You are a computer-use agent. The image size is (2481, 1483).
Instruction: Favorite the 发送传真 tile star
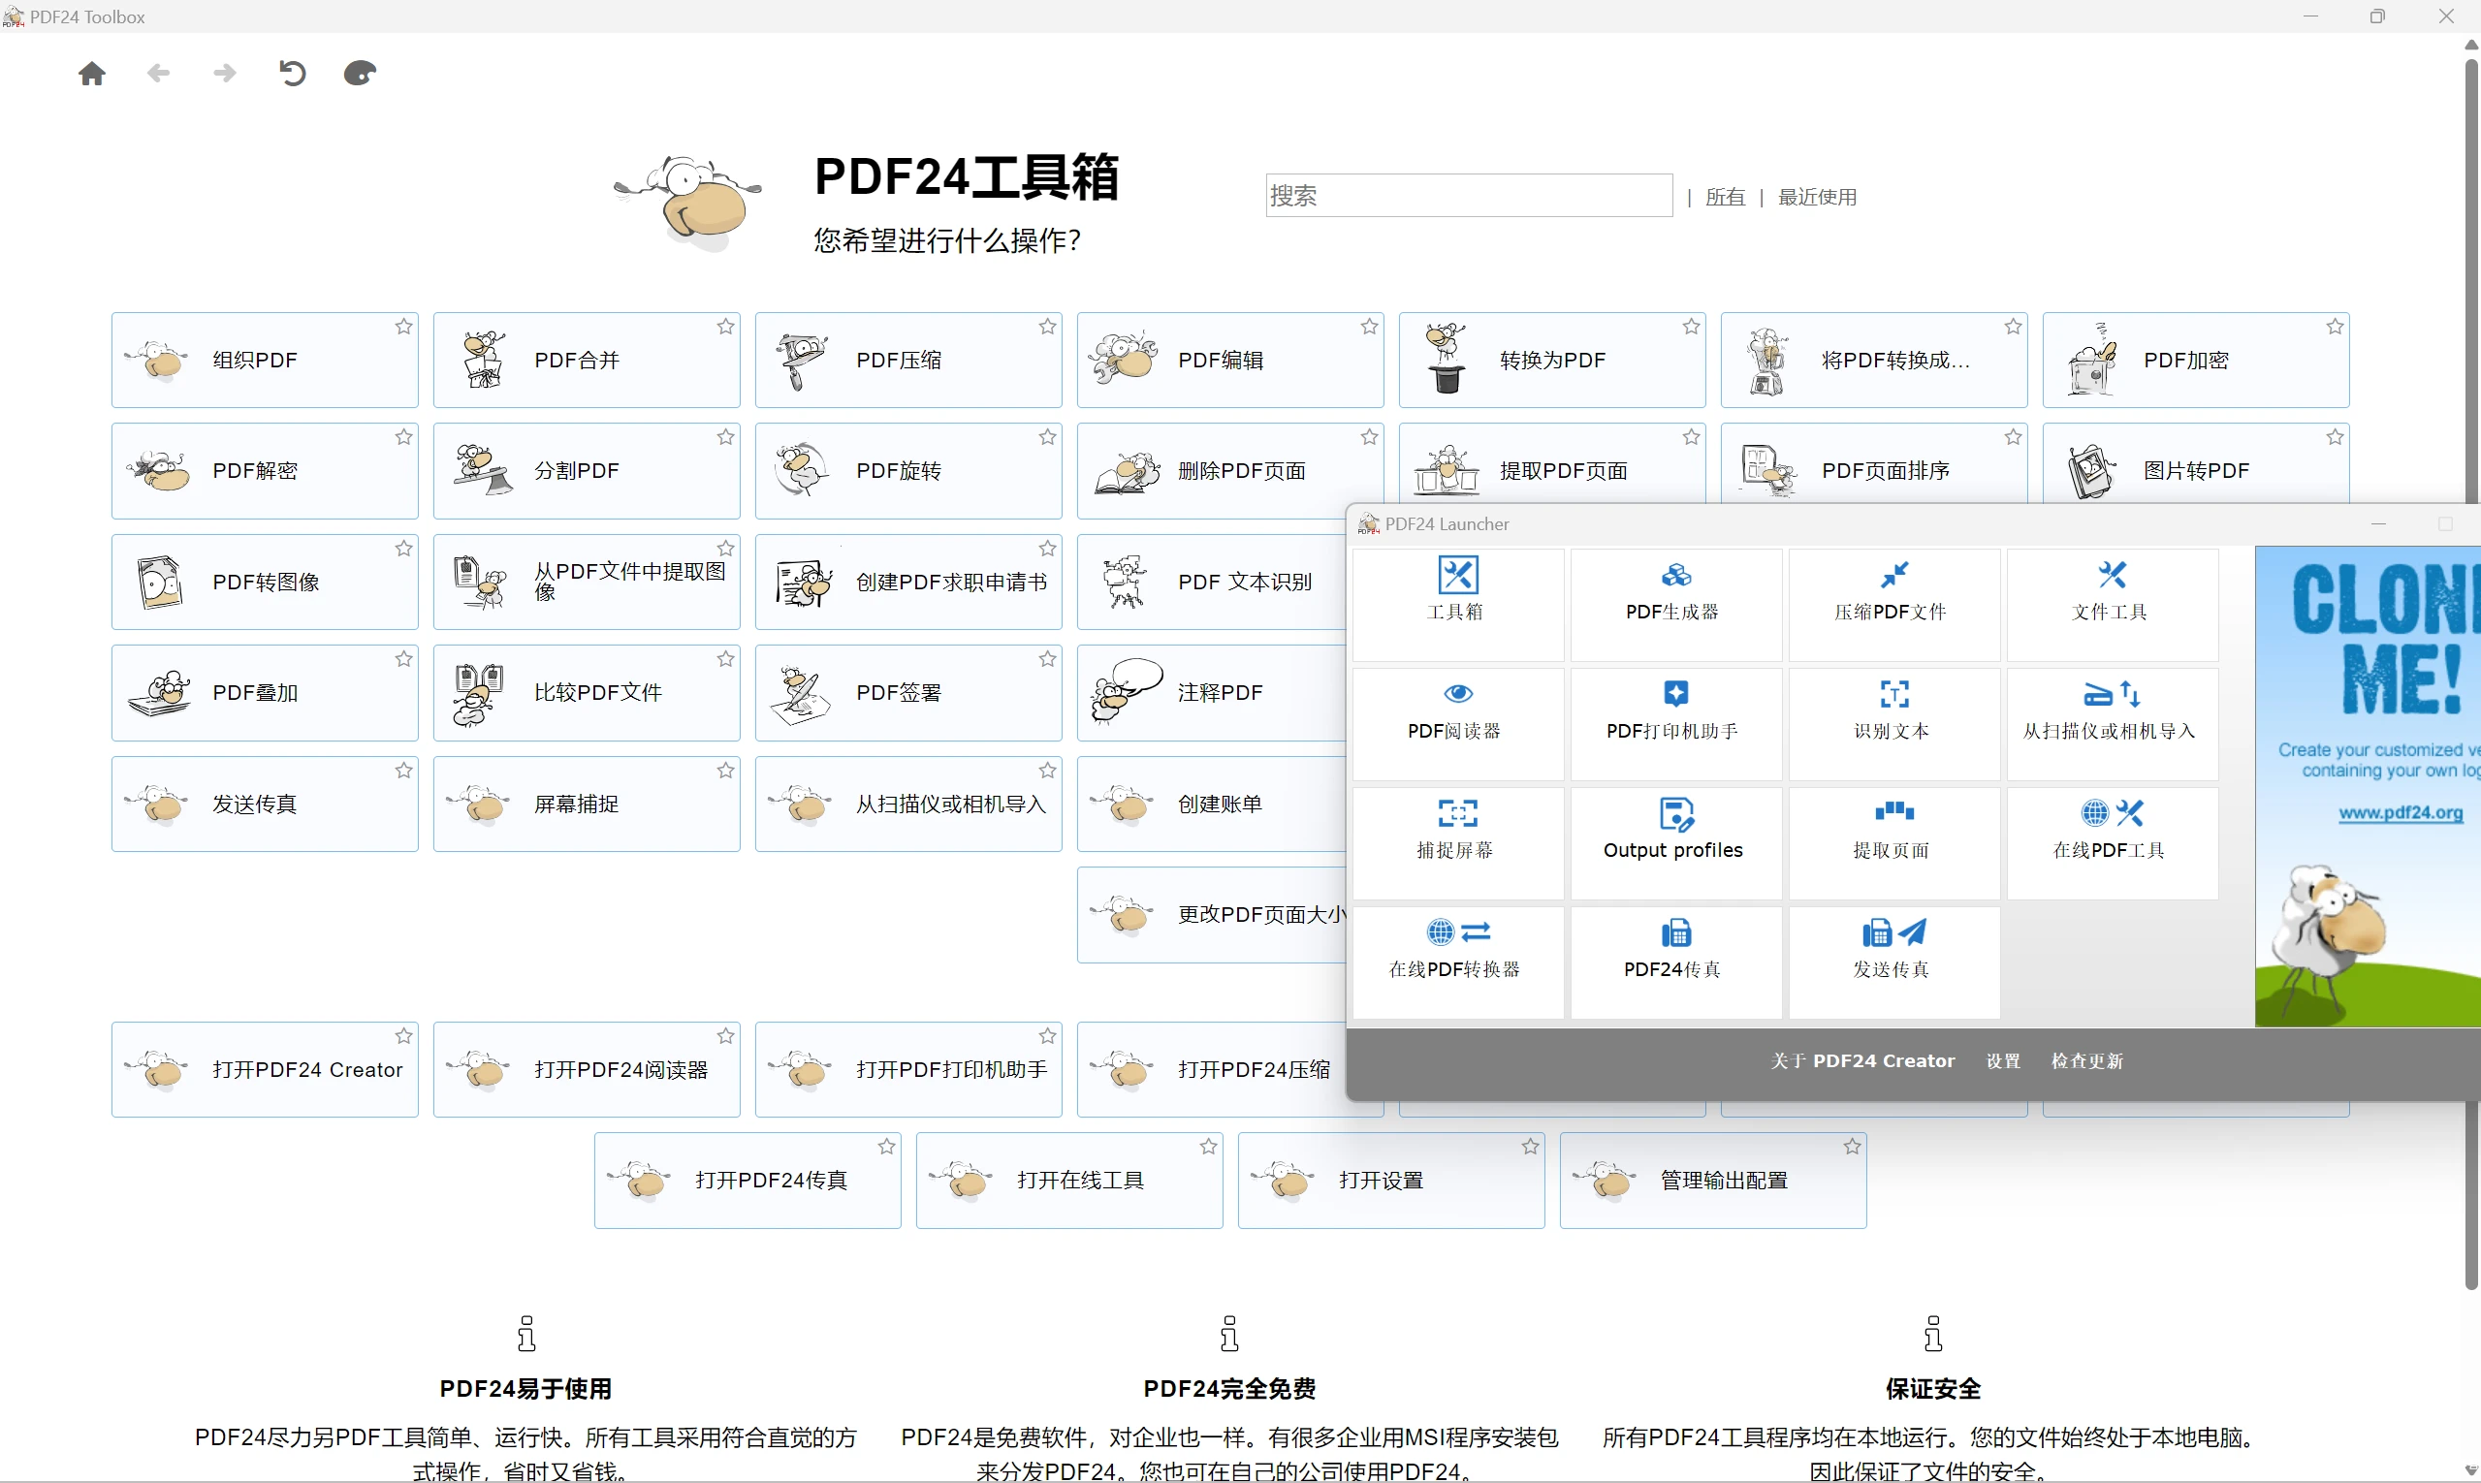tap(404, 771)
